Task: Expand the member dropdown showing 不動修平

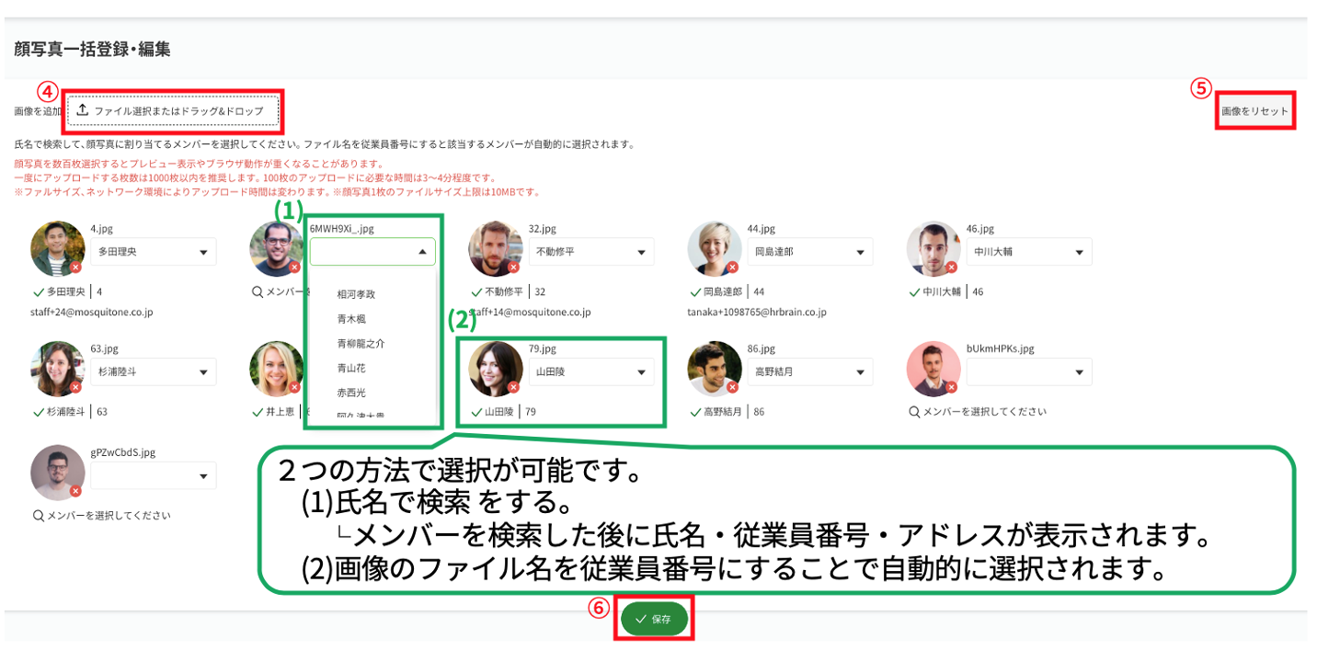Action: tap(590, 252)
